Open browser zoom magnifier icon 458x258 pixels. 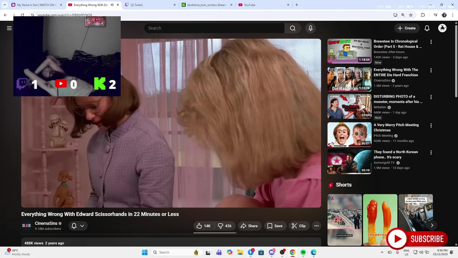pos(403,15)
